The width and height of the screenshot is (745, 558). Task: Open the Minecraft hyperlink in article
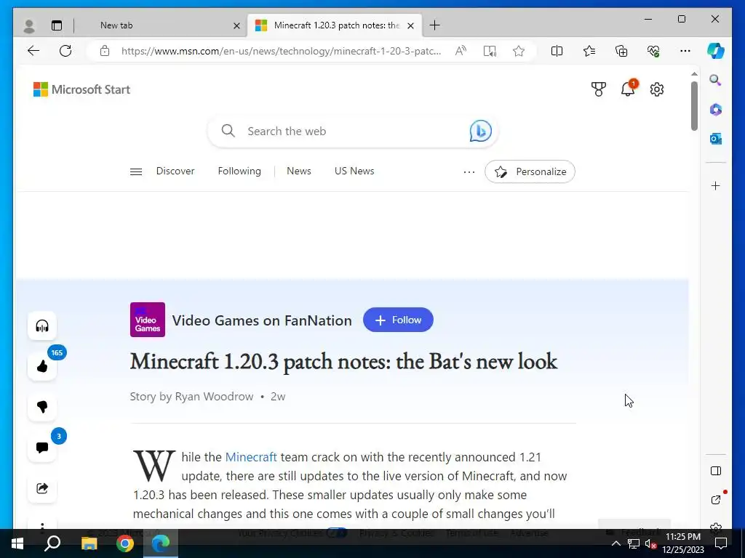(251, 457)
